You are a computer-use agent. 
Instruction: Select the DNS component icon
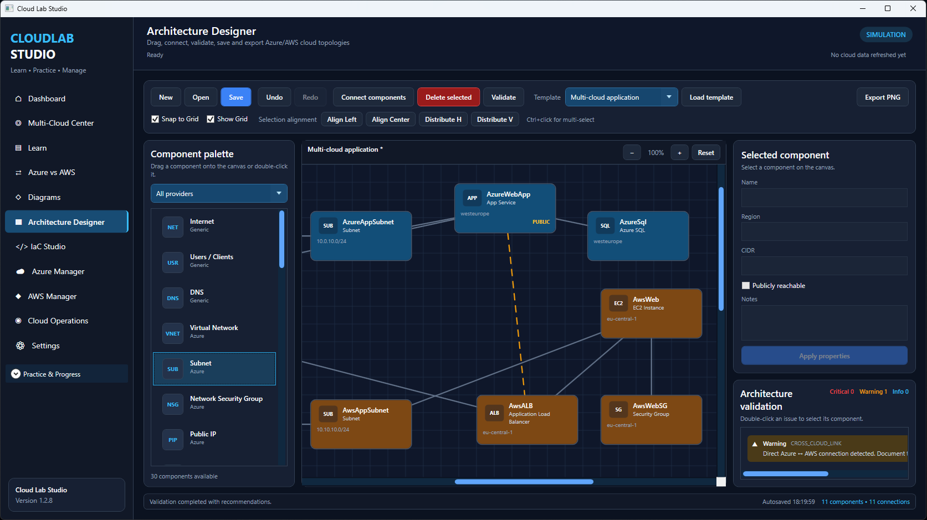click(173, 298)
